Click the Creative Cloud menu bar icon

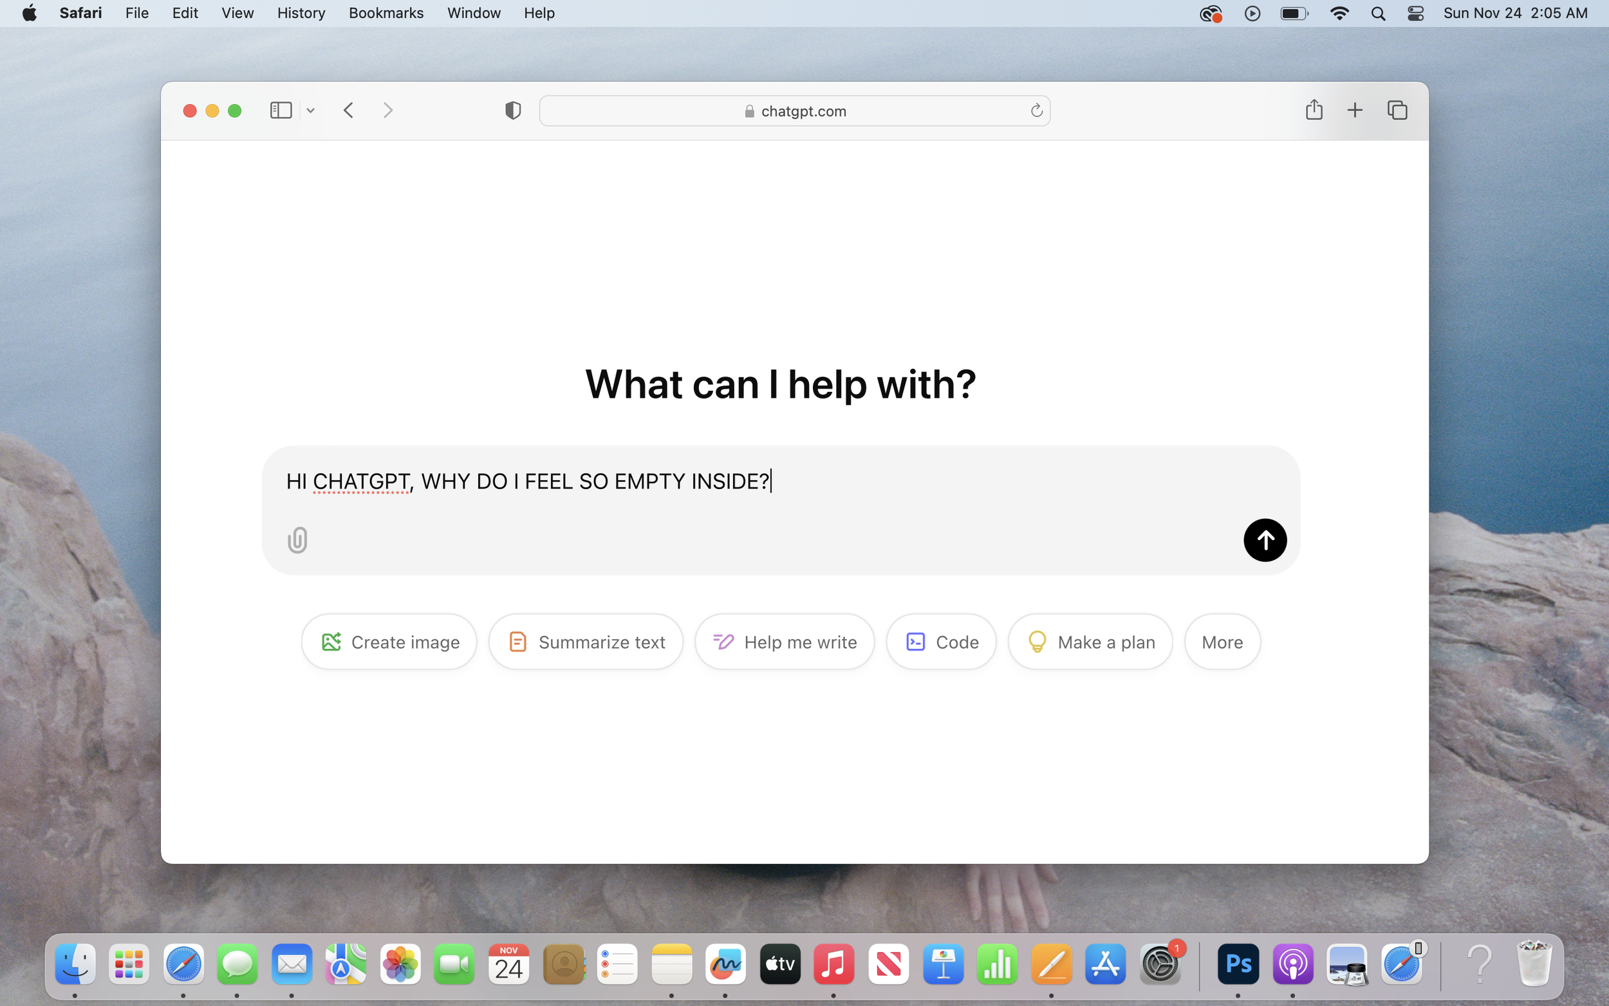point(1211,14)
